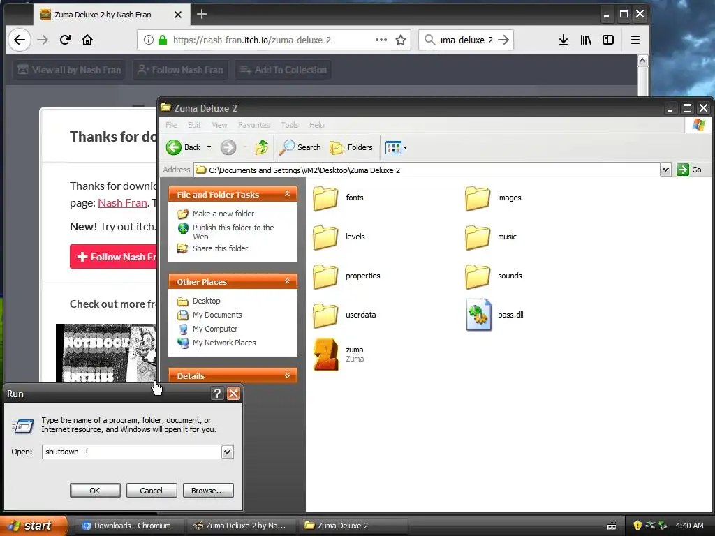Open Desktop from Other Places

coord(206,301)
